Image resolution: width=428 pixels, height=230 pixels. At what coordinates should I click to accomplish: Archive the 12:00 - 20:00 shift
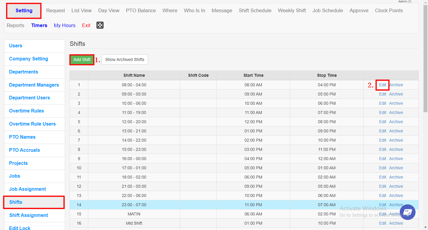(x=396, y=122)
